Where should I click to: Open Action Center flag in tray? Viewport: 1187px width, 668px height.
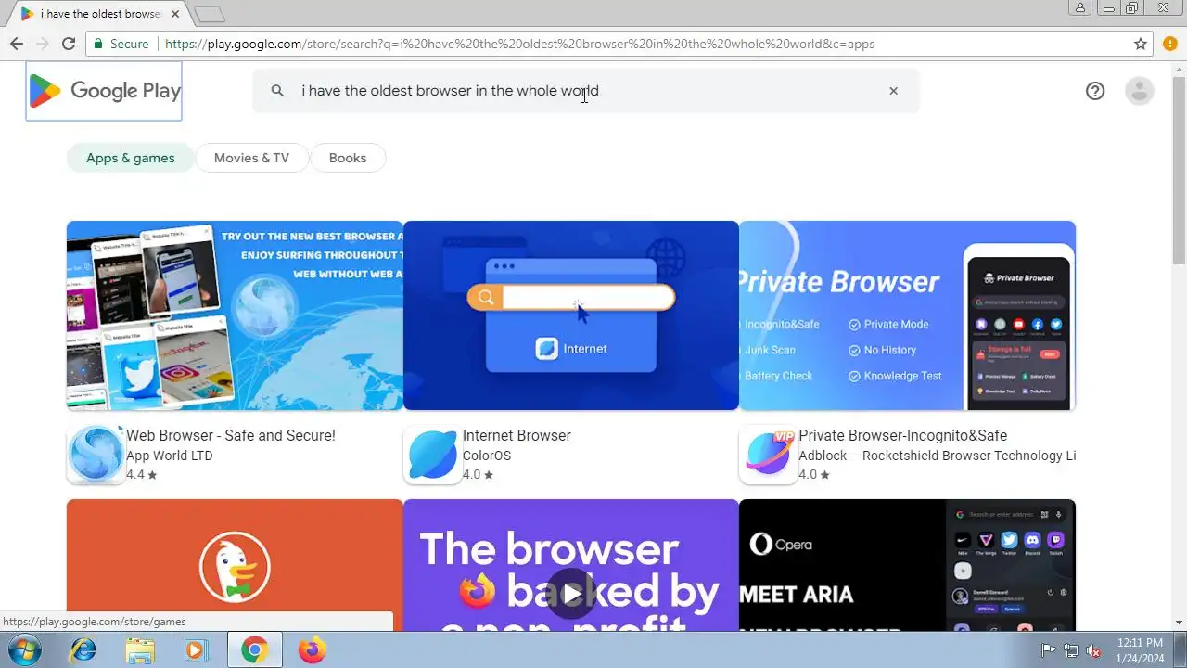pos(1048,650)
